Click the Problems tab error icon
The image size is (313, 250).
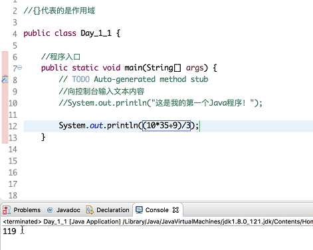[6, 210]
